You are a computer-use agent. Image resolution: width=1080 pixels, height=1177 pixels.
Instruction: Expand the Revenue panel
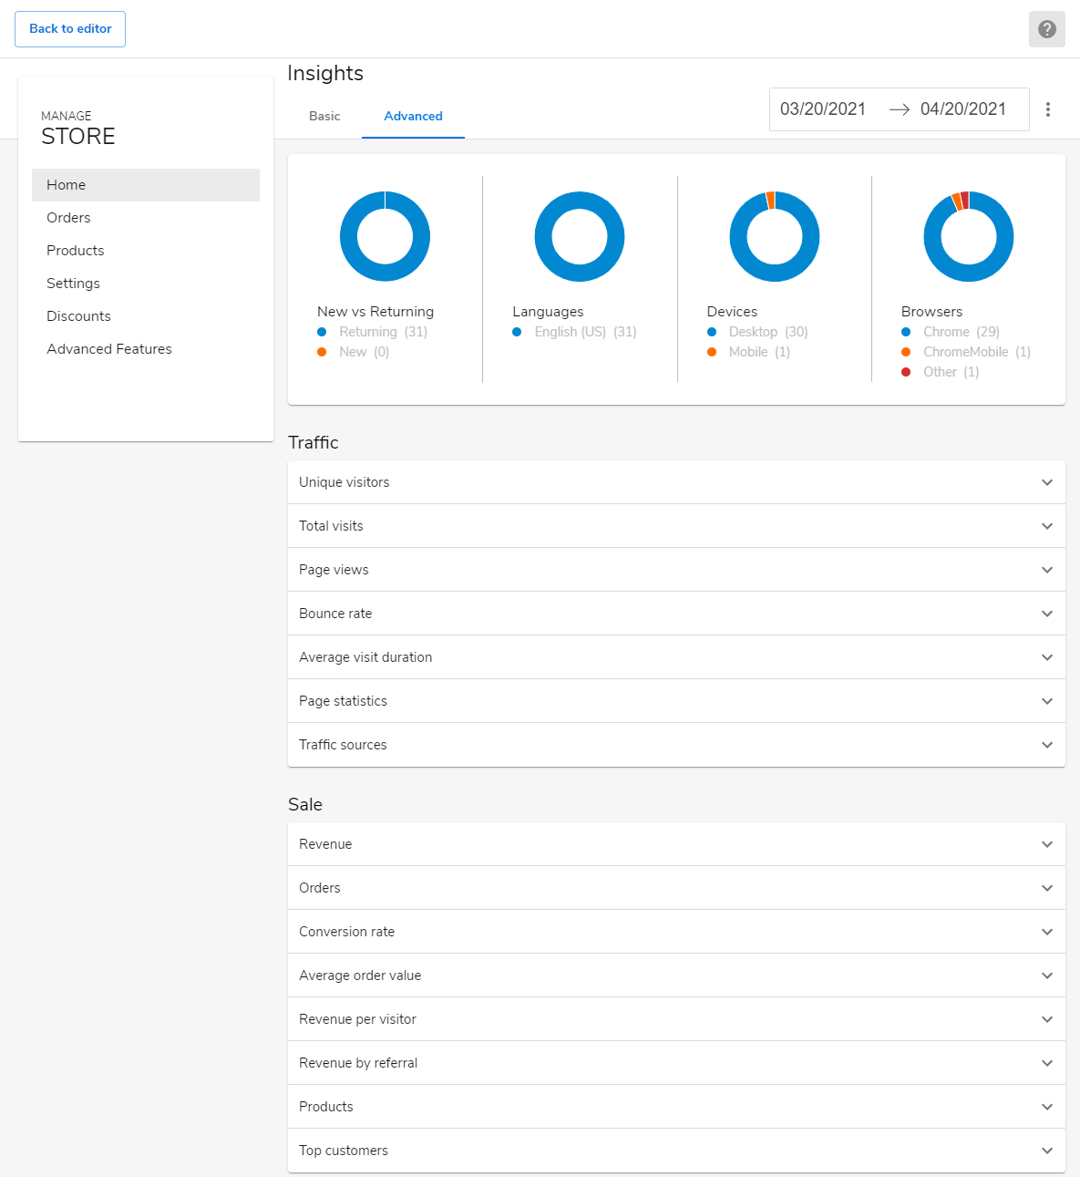(675, 844)
